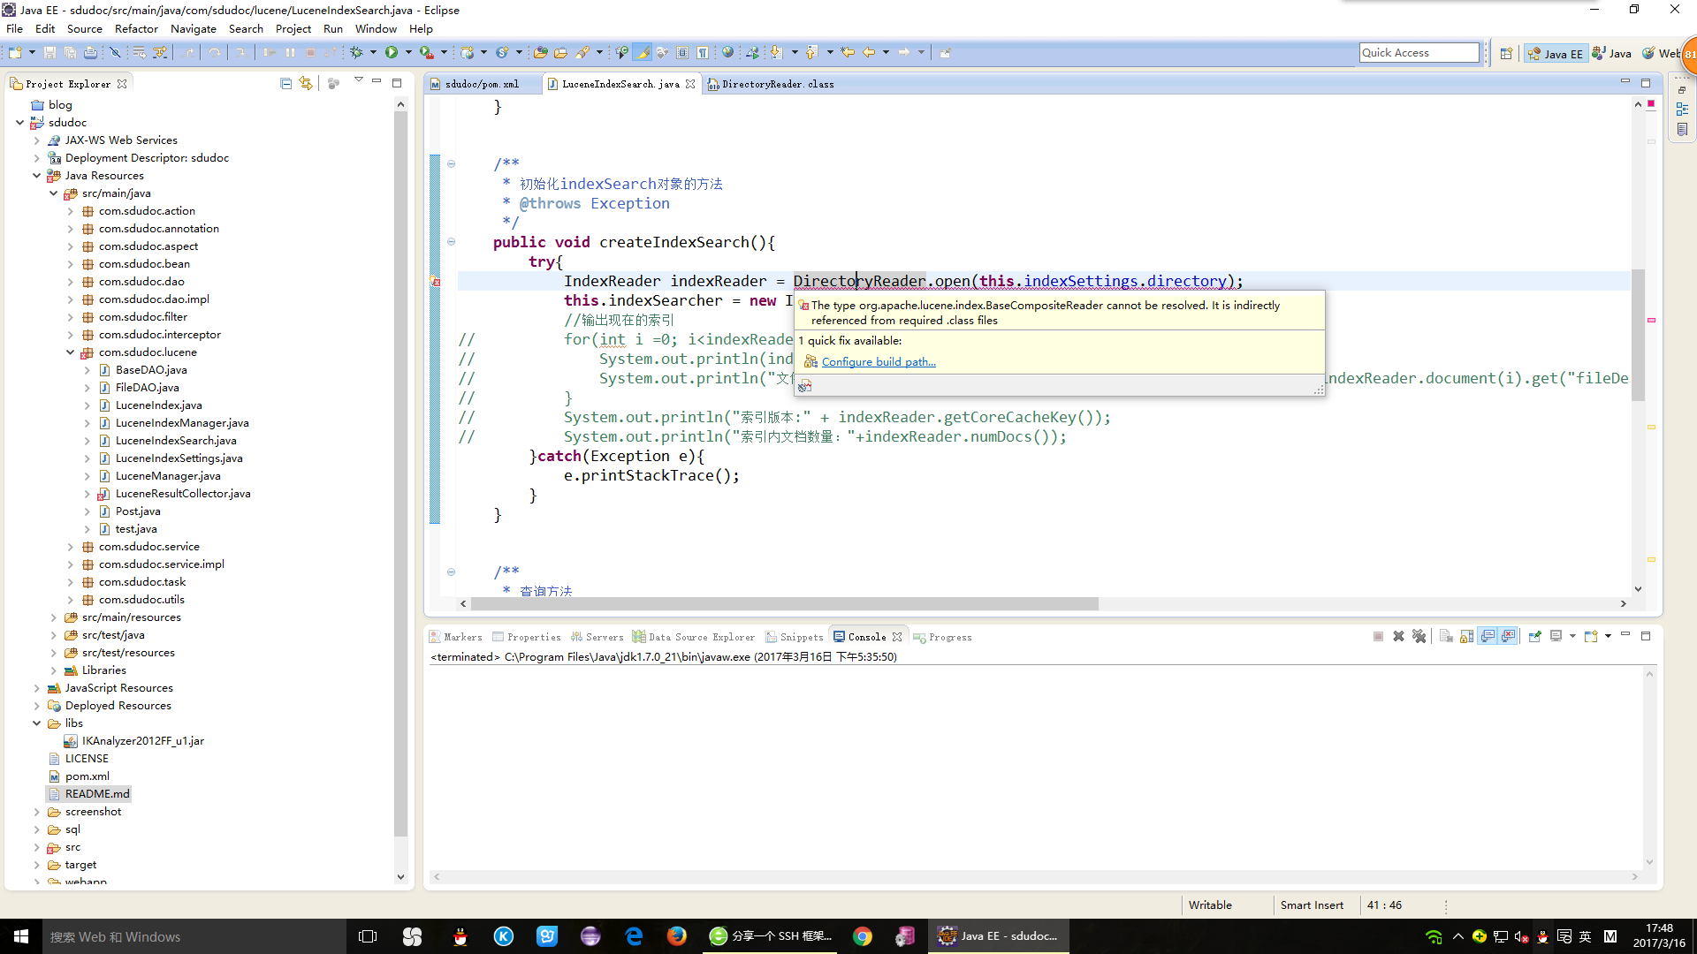
Task: Click Remove All Terminated Launches icon
Action: 1419,636
